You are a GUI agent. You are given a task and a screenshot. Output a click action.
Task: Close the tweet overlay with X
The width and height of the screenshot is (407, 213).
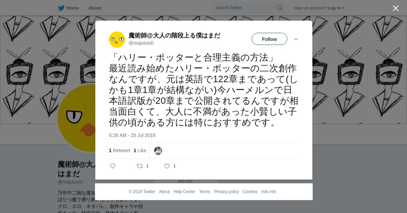pos(395,8)
